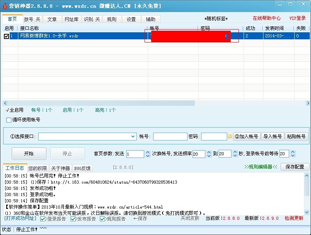Click the 发送 count input field
This screenshot has height=235, width=311.
coord(135,154)
